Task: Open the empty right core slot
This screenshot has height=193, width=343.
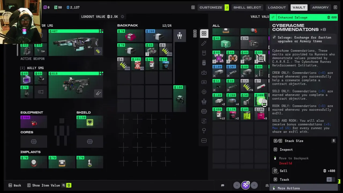Action: [90, 142]
